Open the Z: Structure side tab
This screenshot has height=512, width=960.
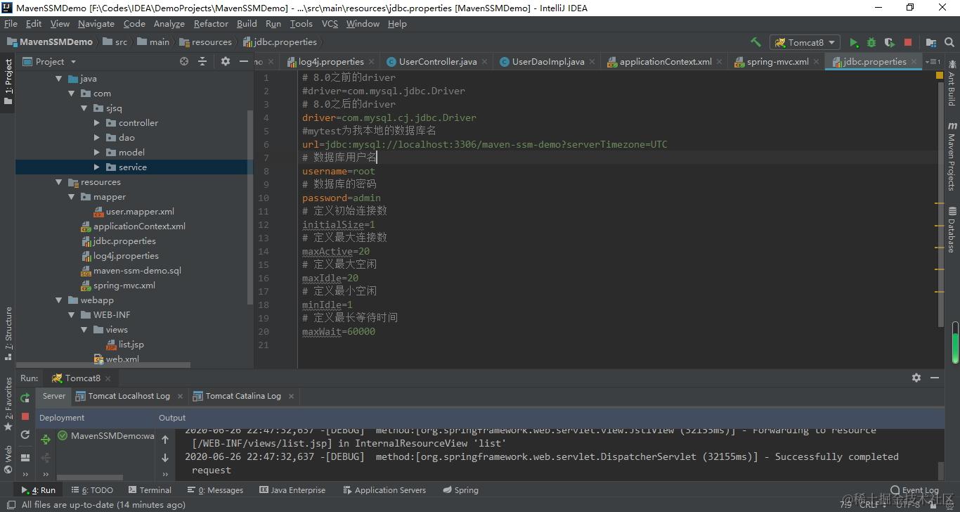8,333
